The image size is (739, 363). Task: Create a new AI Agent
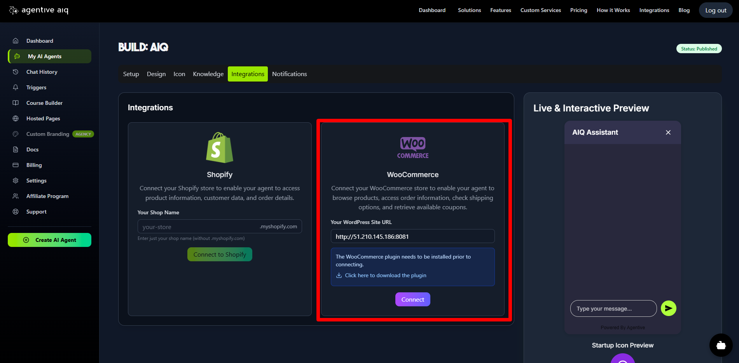[49, 240]
